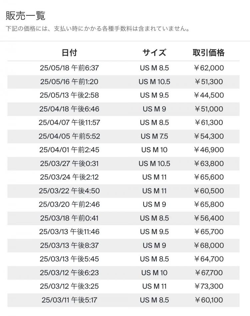The width and height of the screenshot is (250, 316).
Task: Select the 25/04/18 午後6:46 row
Action: tap(123, 109)
